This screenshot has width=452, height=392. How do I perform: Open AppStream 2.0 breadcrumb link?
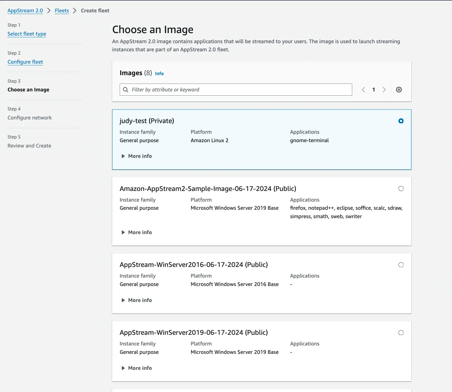25,11
